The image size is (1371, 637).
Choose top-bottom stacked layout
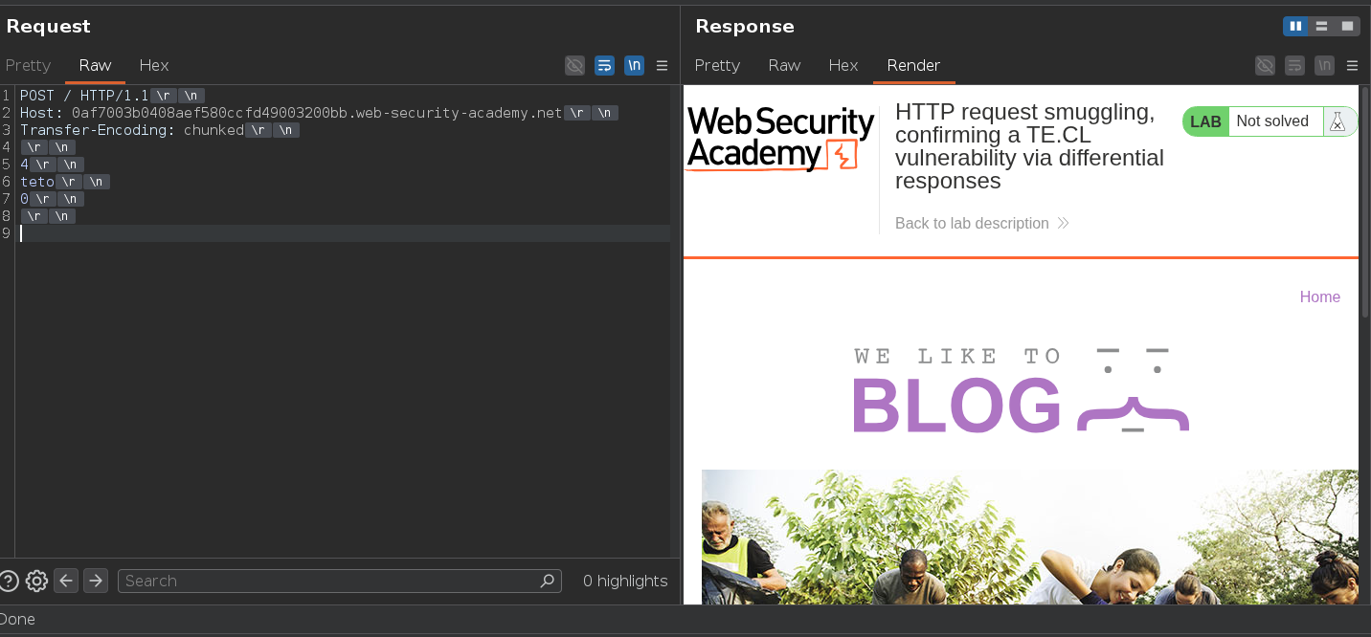click(x=1321, y=26)
